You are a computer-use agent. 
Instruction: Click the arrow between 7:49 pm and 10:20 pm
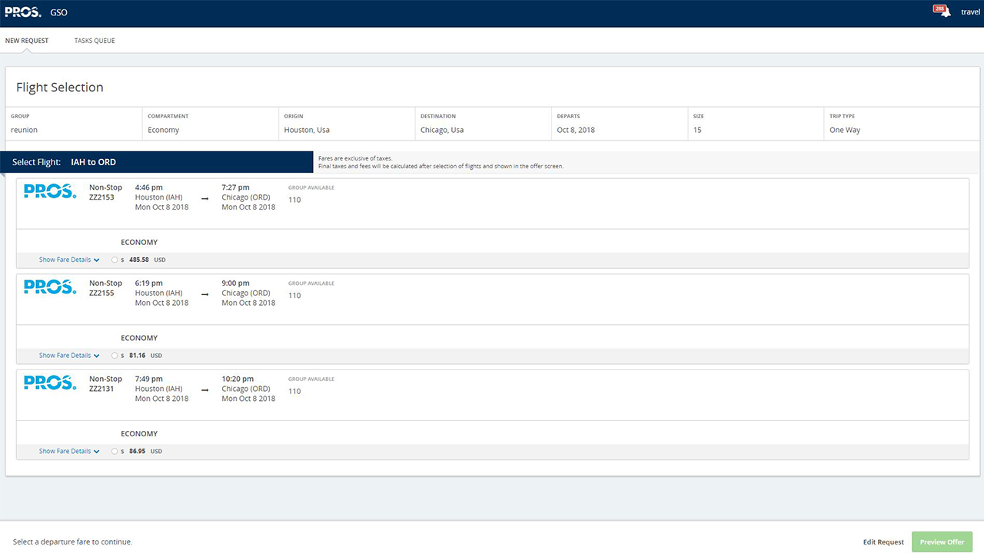204,390
